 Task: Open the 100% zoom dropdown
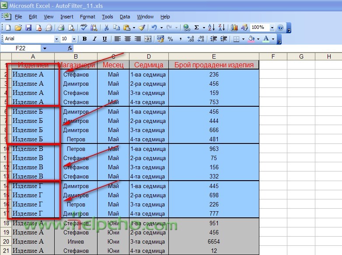click(x=272, y=28)
